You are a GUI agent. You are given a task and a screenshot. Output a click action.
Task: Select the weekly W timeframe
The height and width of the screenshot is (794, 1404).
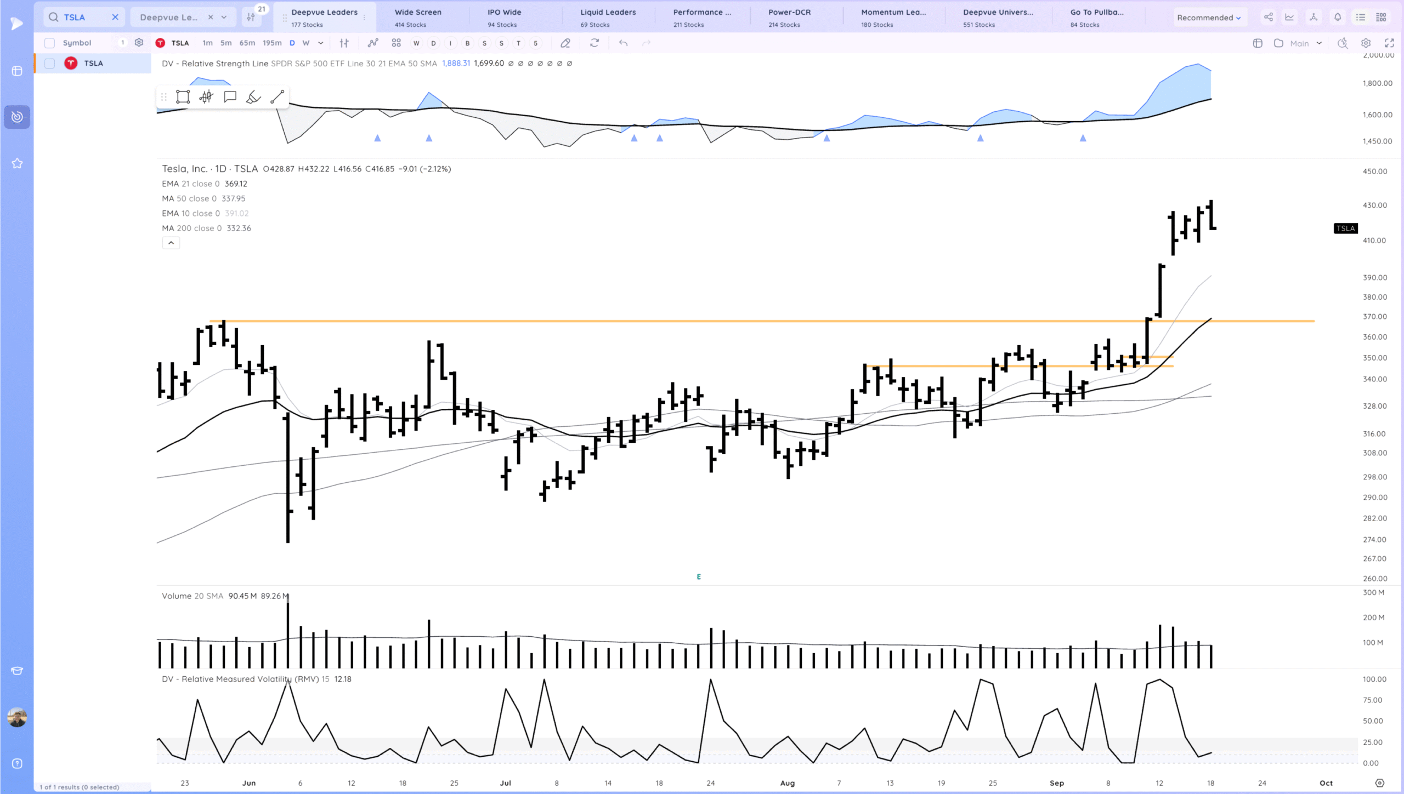tap(306, 43)
